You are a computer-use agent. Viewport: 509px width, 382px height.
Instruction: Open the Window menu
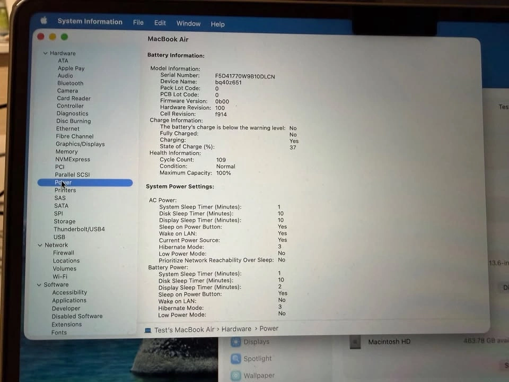point(188,23)
